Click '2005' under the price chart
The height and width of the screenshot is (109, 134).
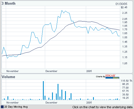click(x=89, y=71)
